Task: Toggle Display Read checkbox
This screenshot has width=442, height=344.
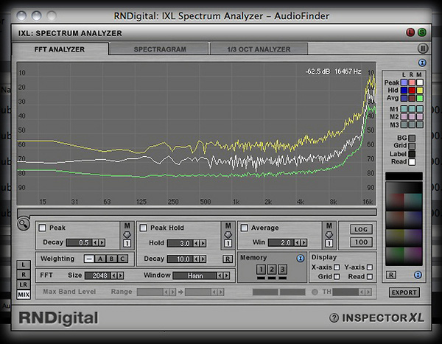Action: tap(370, 277)
